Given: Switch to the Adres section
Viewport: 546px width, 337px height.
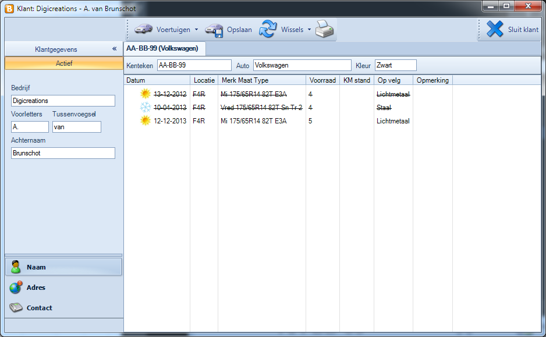Looking at the screenshot, I should [63, 288].
